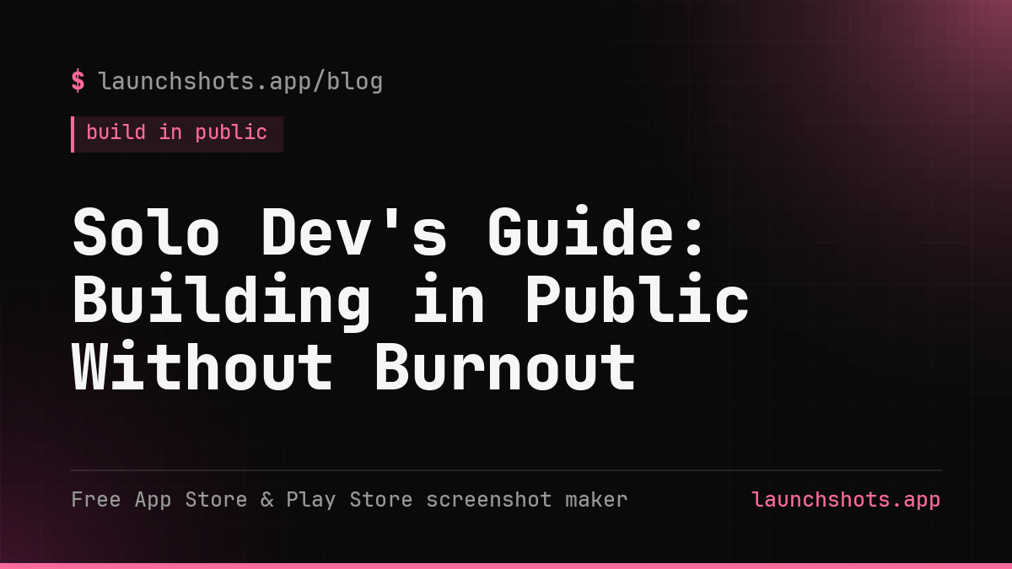This screenshot has width=1012, height=569.
Task: Click the headline line "Solo Dev's Guide:"
Action: pyautogui.click(x=389, y=232)
